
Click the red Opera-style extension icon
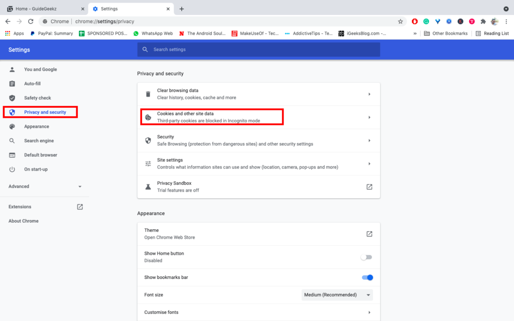[x=415, y=22]
